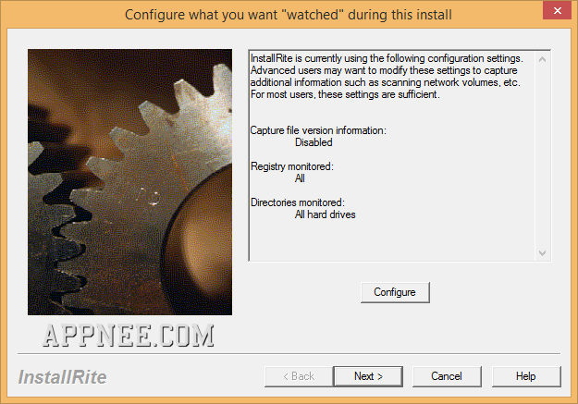
Task: Click the 'Registry monitored' label
Action: coord(292,166)
